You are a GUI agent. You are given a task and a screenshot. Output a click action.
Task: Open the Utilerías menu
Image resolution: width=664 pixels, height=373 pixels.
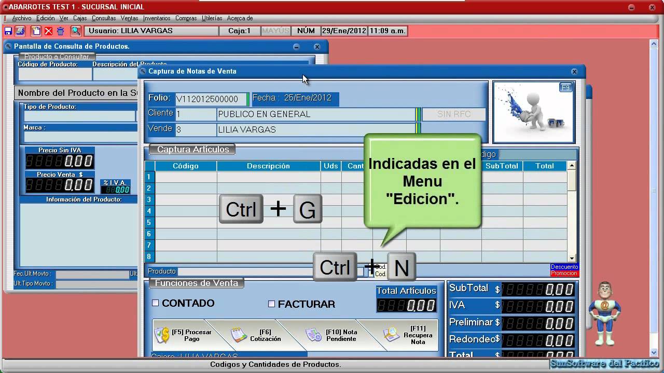click(212, 18)
